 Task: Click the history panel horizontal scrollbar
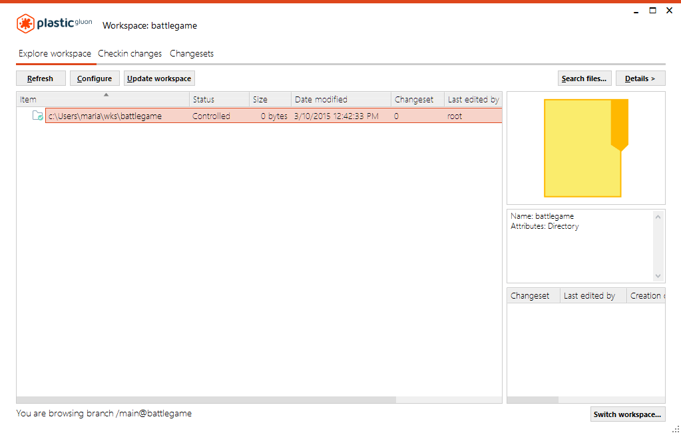click(x=533, y=399)
